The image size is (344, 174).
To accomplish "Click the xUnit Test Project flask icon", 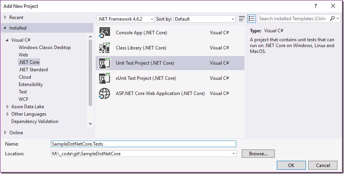I will [105, 78].
